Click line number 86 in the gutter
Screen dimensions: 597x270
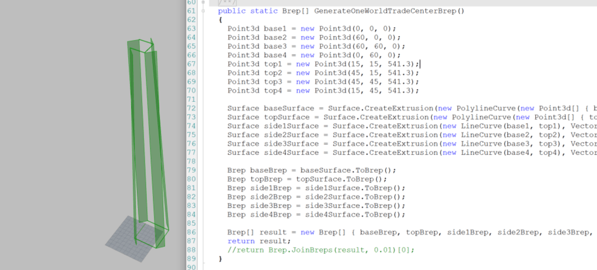tap(191, 232)
